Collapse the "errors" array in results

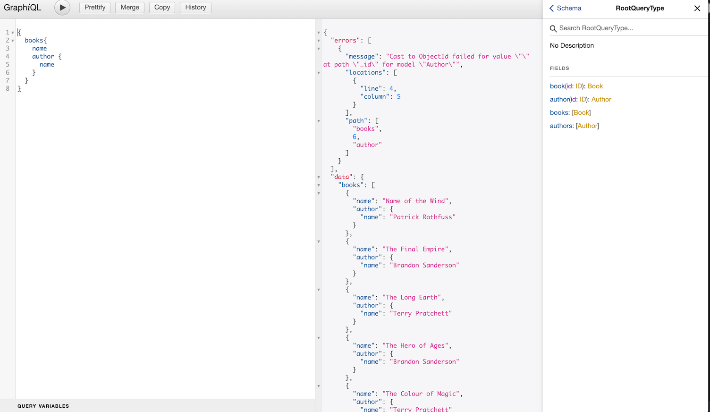coord(319,41)
